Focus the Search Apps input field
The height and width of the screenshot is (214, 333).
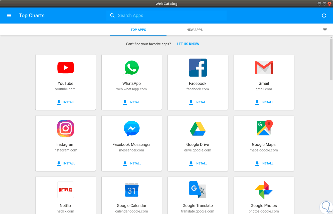point(167,16)
